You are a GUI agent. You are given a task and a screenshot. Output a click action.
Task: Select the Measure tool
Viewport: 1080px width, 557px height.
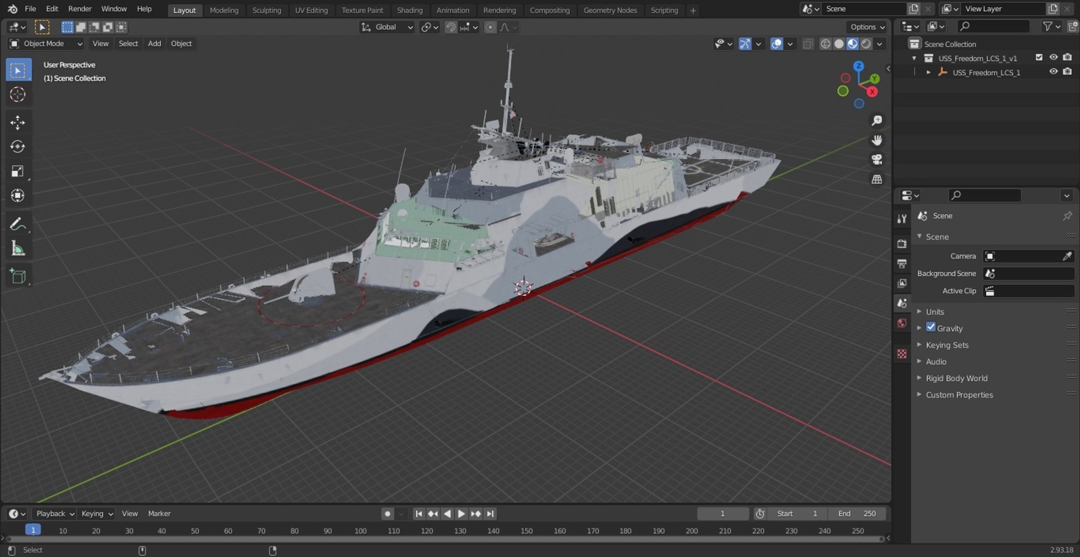coord(18,248)
